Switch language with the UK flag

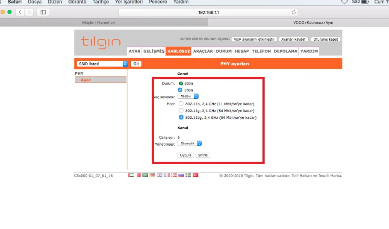(159, 175)
